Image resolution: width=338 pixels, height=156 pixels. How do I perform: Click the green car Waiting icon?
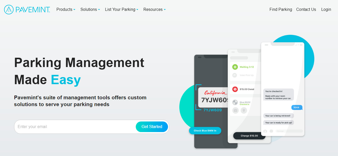(x=235, y=67)
